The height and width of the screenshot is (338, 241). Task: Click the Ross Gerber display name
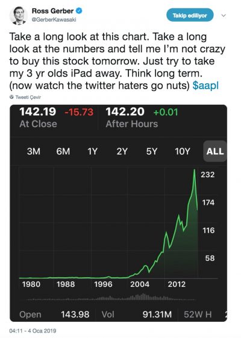[x=52, y=11]
